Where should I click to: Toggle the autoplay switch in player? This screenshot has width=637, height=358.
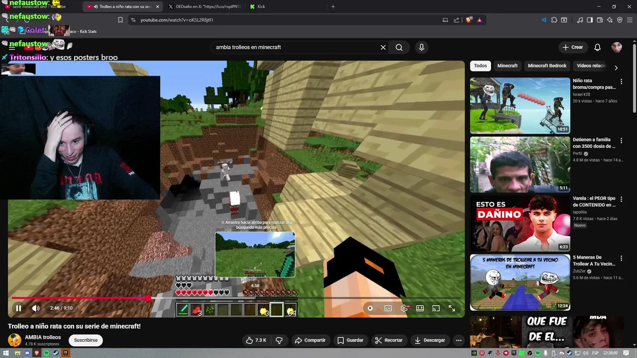pos(370,308)
